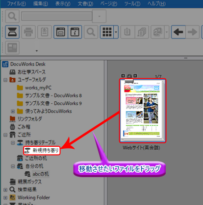
Task: Click the document with arrow toolbar icon
Action: click(x=45, y=32)
